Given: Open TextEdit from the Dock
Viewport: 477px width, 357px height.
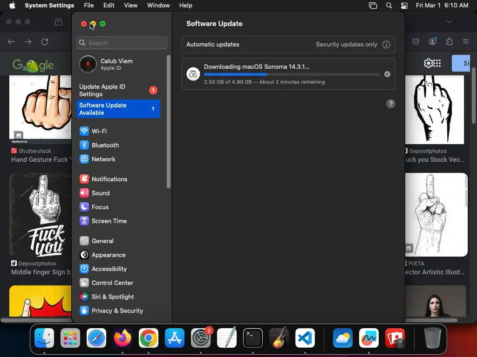Looking at the screenshot, I should pos(227,338).
